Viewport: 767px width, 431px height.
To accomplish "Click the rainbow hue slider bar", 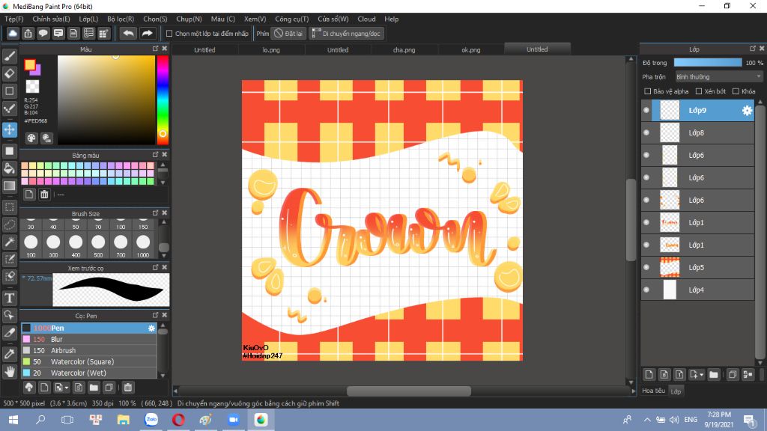I will point(163,100).
